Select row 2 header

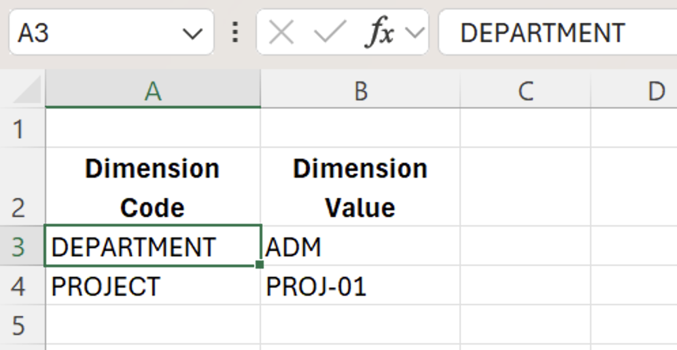pos(19,187)
